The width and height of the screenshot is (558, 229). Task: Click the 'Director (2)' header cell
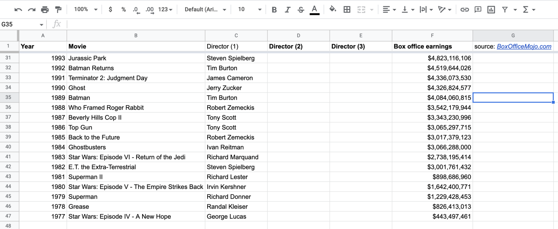point(298,46)
